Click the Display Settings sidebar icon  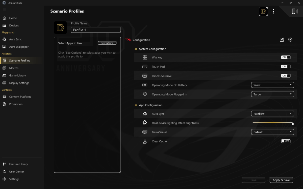4,83
